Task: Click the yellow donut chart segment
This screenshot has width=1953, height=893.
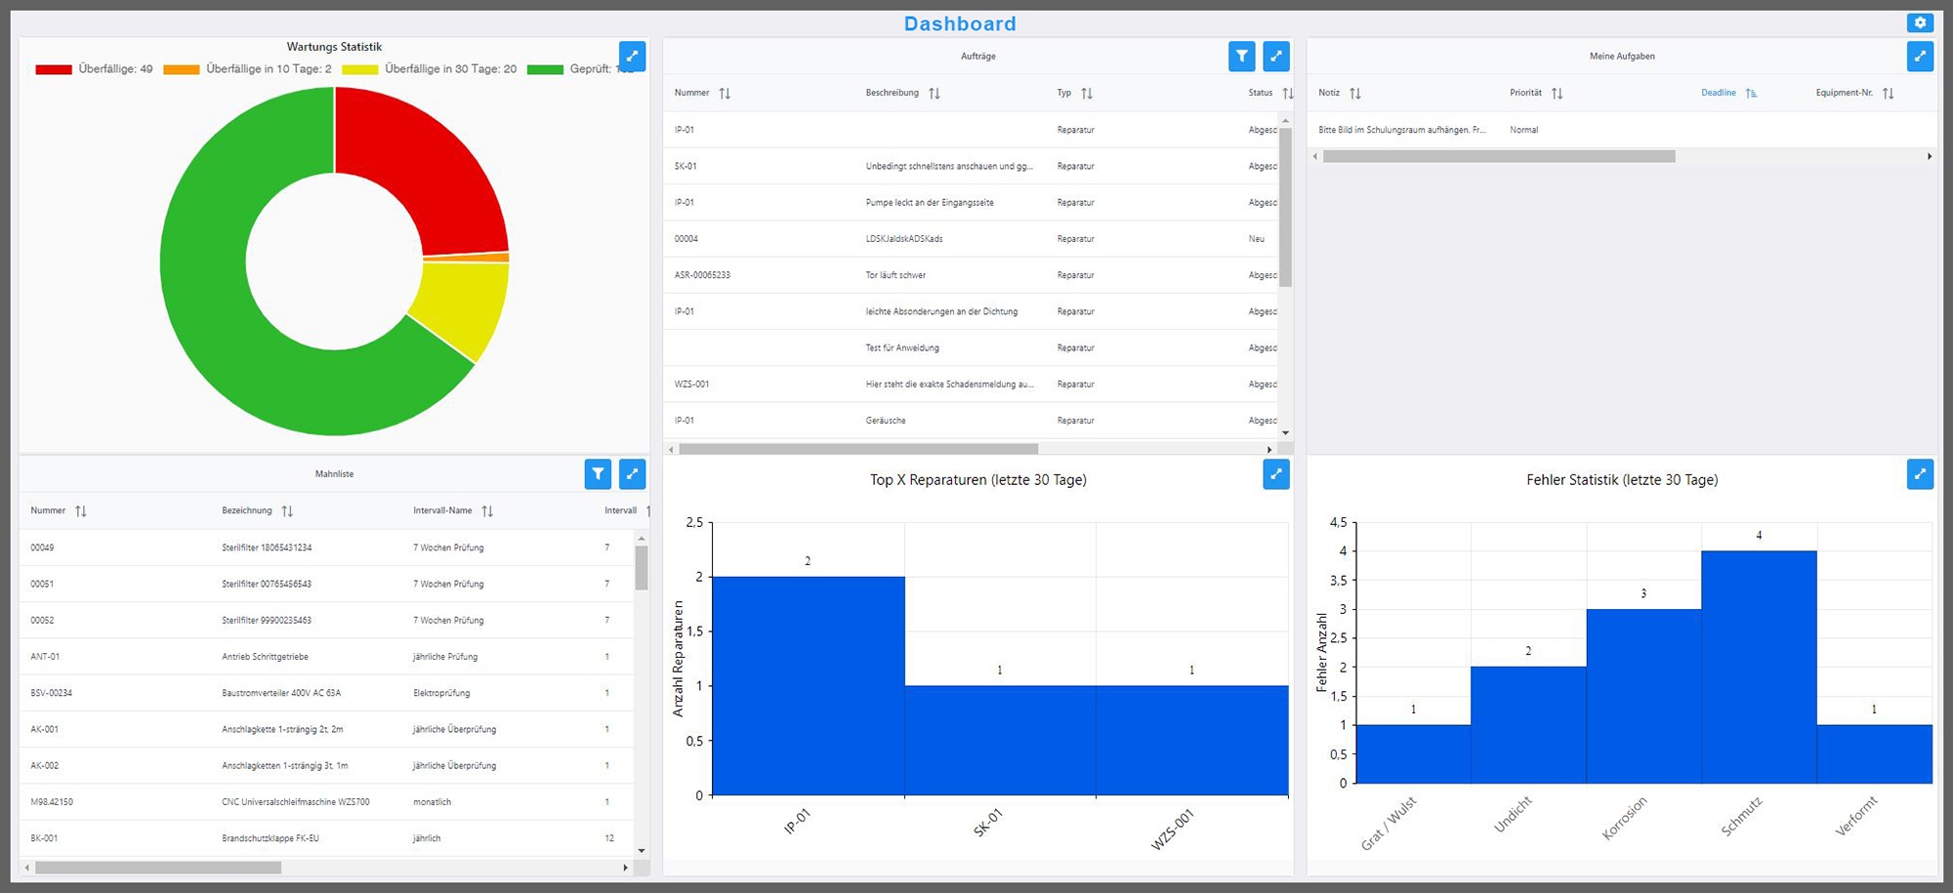Action: tap(464, 307)
